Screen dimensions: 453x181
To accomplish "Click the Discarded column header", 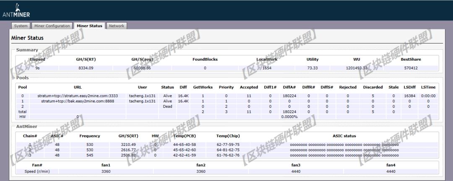I will (373, 87).
